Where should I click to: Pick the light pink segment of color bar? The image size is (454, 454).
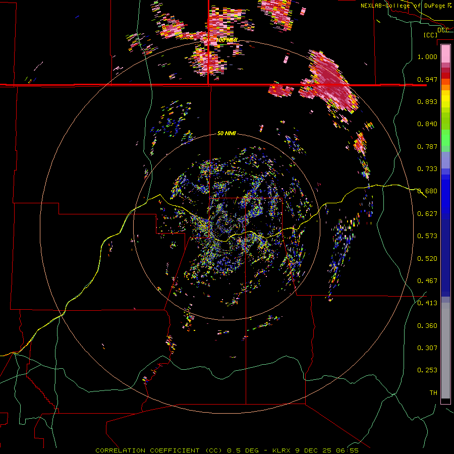coord(445,54)
